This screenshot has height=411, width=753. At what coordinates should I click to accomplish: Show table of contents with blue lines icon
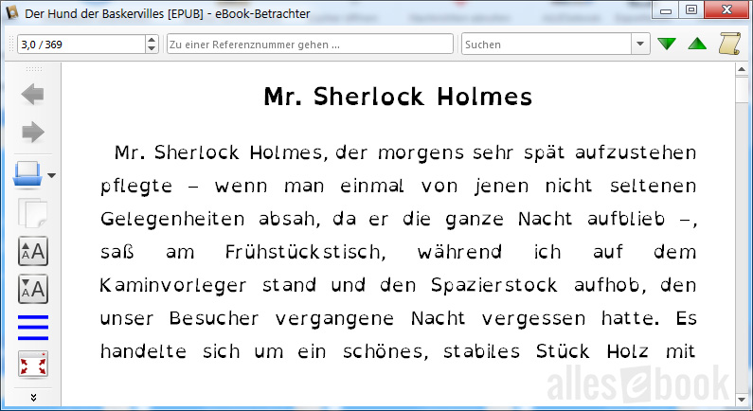point(32,328)
